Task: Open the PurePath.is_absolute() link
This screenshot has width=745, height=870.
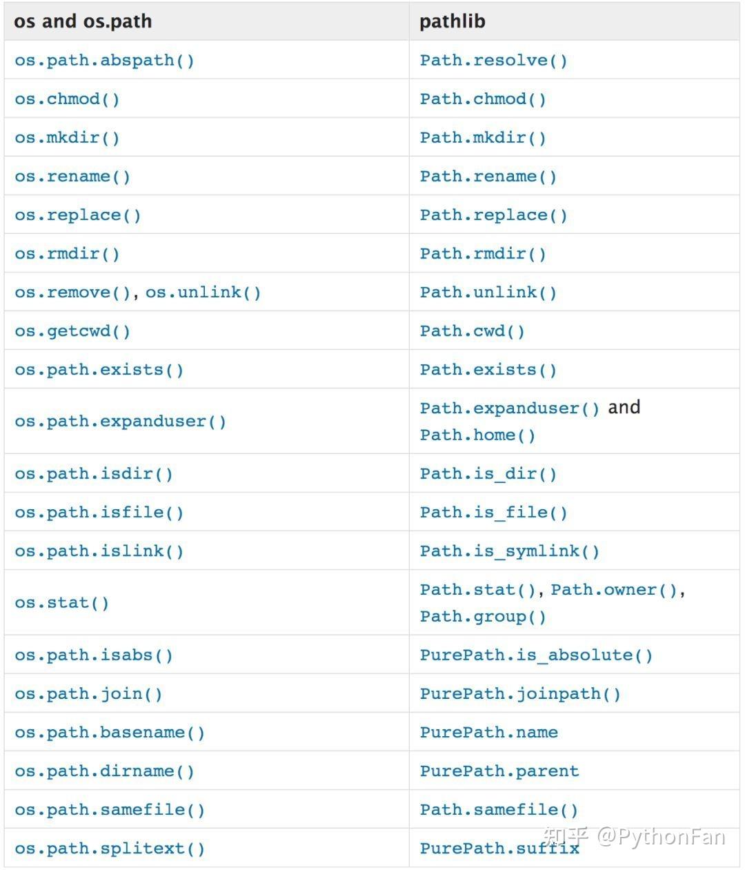Action: tap(536, 655)
